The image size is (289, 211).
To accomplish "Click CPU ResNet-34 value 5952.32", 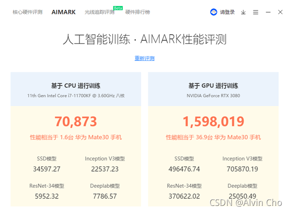I will coord(47,196).
